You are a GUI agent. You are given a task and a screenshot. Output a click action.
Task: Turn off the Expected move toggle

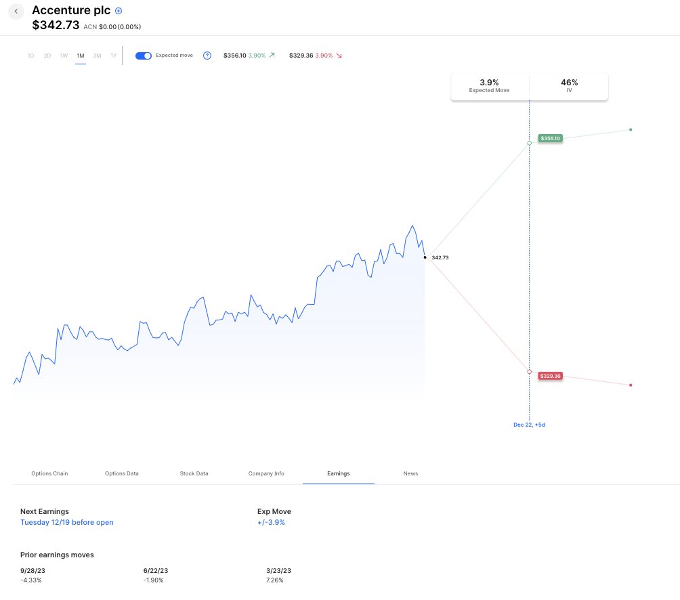[144, 56]
